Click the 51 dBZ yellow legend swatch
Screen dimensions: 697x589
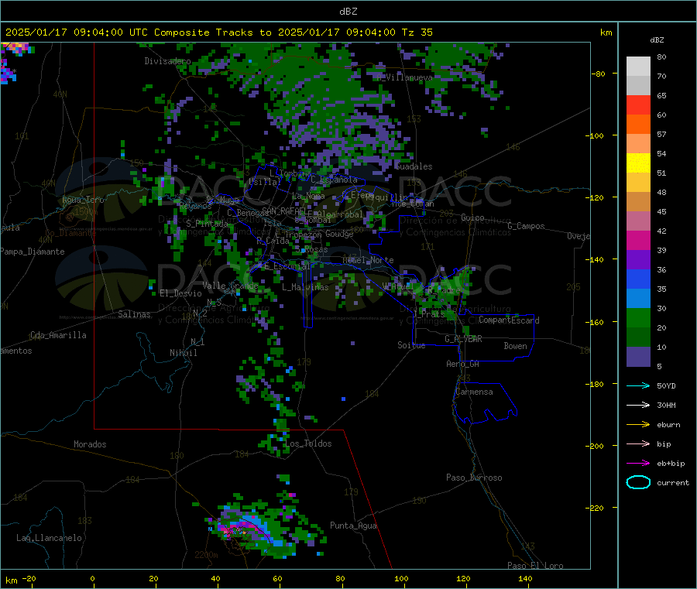click(638, 163)
